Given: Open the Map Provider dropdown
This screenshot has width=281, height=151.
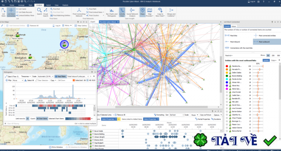Looking at the screenshot, I should (150, 12).
